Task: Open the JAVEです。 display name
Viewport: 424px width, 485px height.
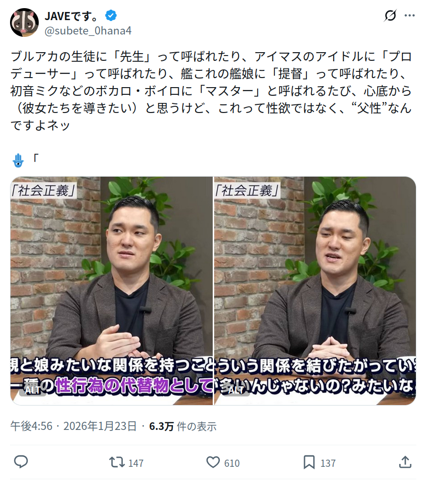Action: pyautogui.click(x=72, y=15)
